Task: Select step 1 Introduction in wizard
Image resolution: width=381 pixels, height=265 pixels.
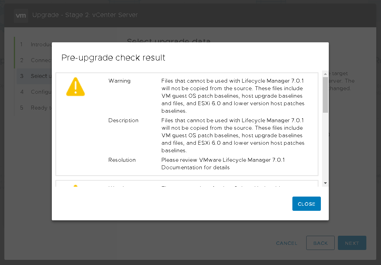Action: [36, 44]
